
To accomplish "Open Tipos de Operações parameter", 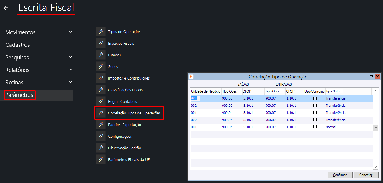I will coord(125,32).
